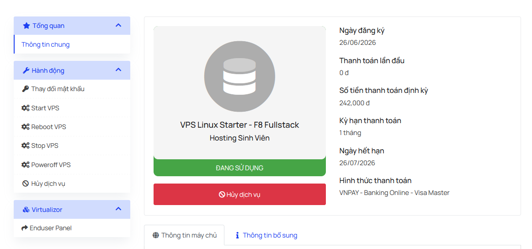Click the cubes icon beside Virtualizor
The height and width of the screenshot is (249, 532).
pos(26,210)
